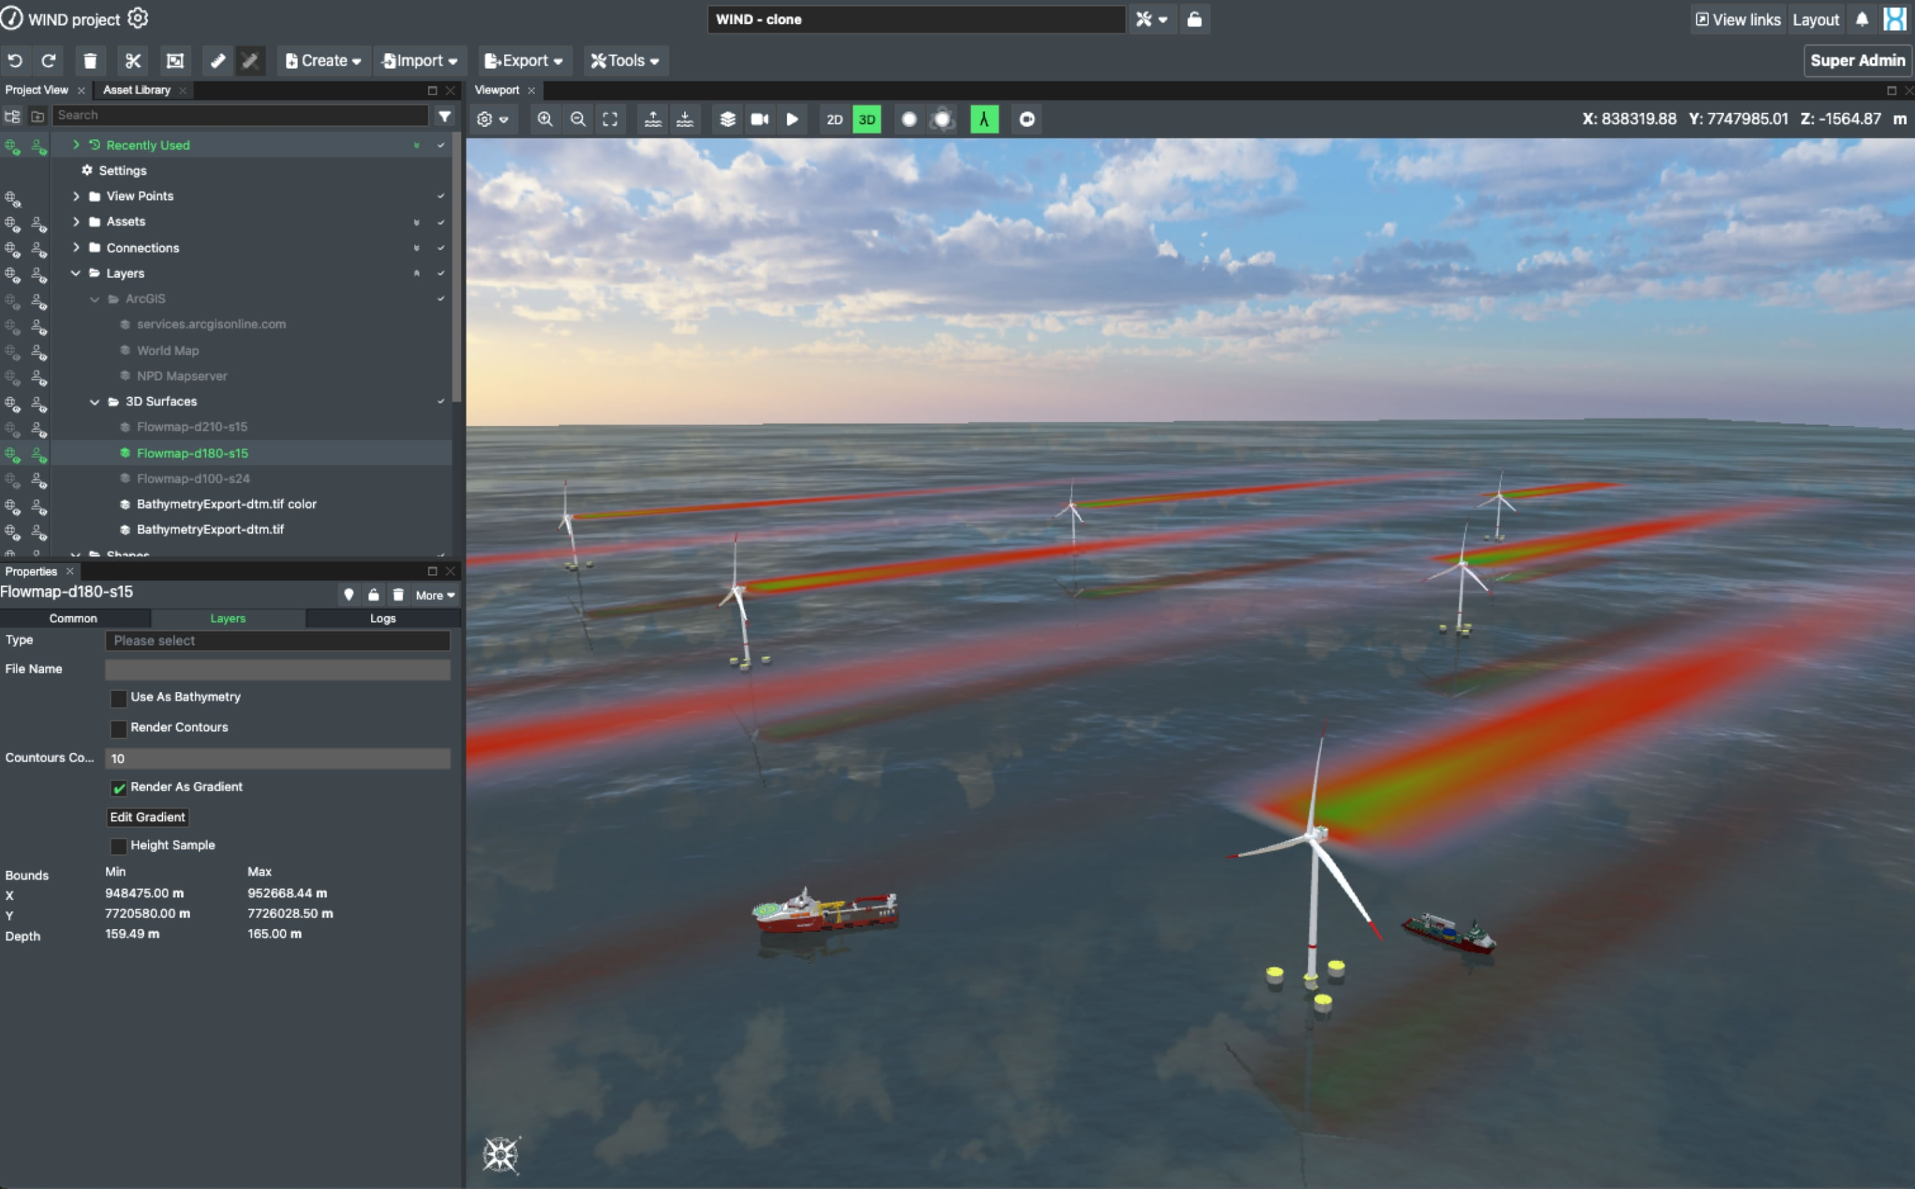Click the Edit Gradient button

click(x=148, y=817)
